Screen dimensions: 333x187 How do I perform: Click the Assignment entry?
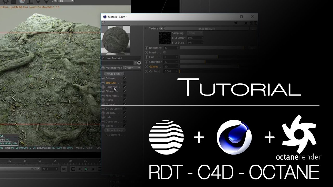(x=113, y=135)
